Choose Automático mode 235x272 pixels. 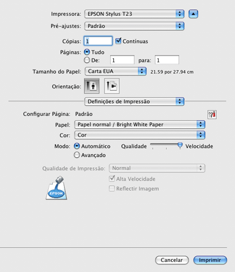pyautogui.click(x=77, y=146)
